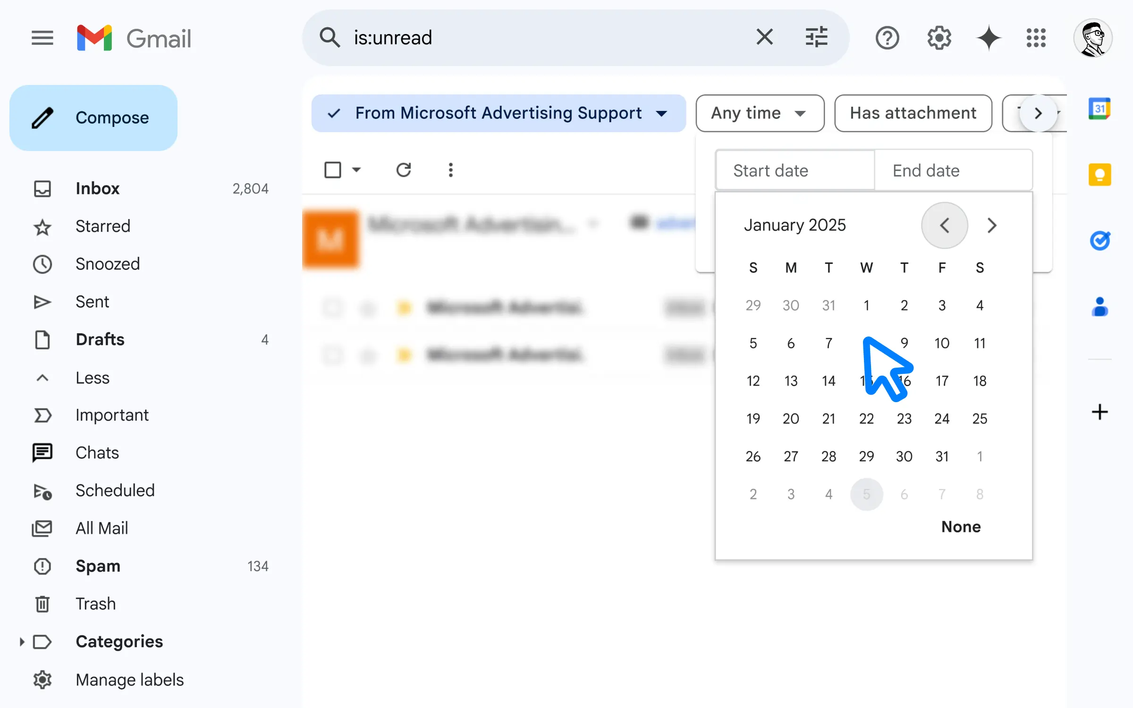Click the Start date input field
This screenshot has height=708, width=1133.
pos(795,170)
